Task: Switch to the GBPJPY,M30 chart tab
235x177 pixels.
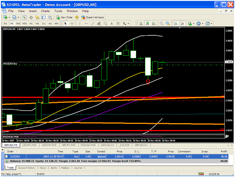Action: [69, 145]
